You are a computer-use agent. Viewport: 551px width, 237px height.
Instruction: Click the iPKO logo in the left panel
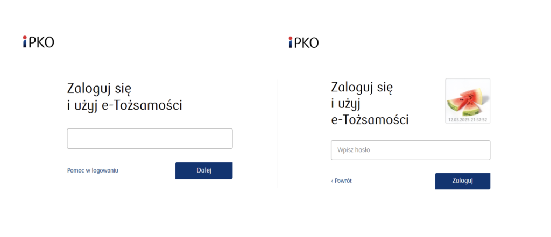pos(39,42)
